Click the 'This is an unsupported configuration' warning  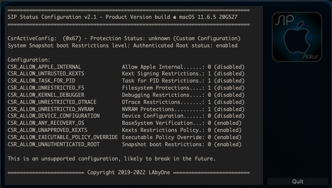coord(111,158)
